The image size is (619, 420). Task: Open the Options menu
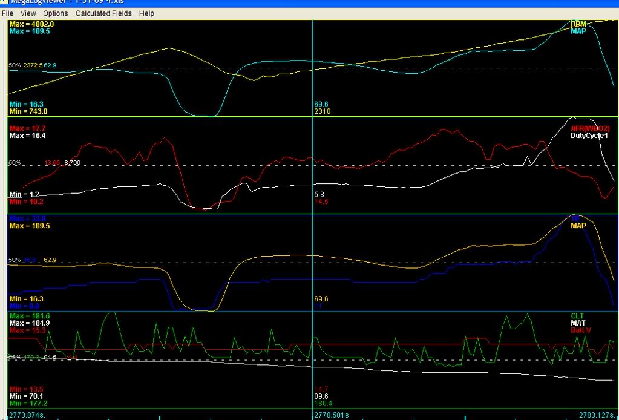tap(55, 13)
